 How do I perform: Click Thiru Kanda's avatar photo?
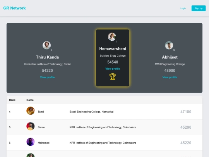click(x=47, y=45)
